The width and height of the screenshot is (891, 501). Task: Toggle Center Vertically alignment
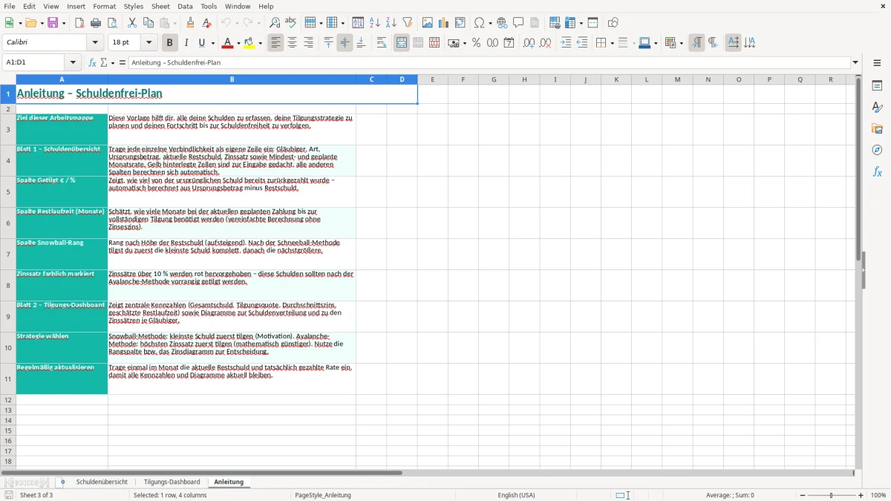[345, 43]
